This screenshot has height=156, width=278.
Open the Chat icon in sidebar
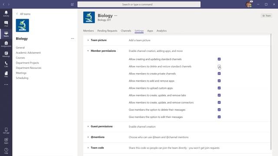tap(6, 24)
